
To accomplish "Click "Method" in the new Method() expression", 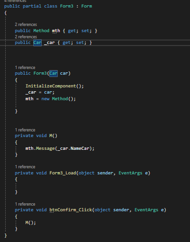I will pyautogui.click(x=60, y=99).
